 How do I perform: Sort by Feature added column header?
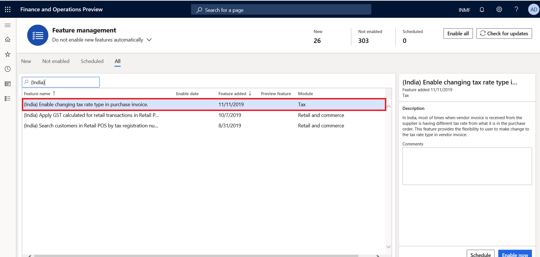point(232,94)
